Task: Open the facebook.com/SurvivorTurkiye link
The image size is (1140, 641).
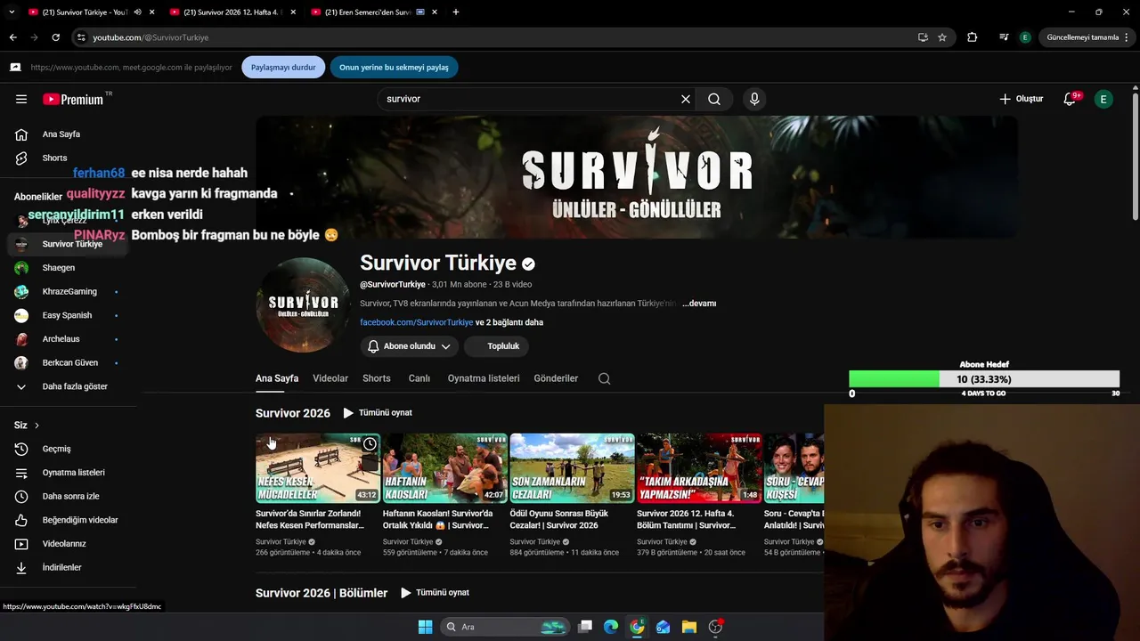Action: [x=417, y=322]
